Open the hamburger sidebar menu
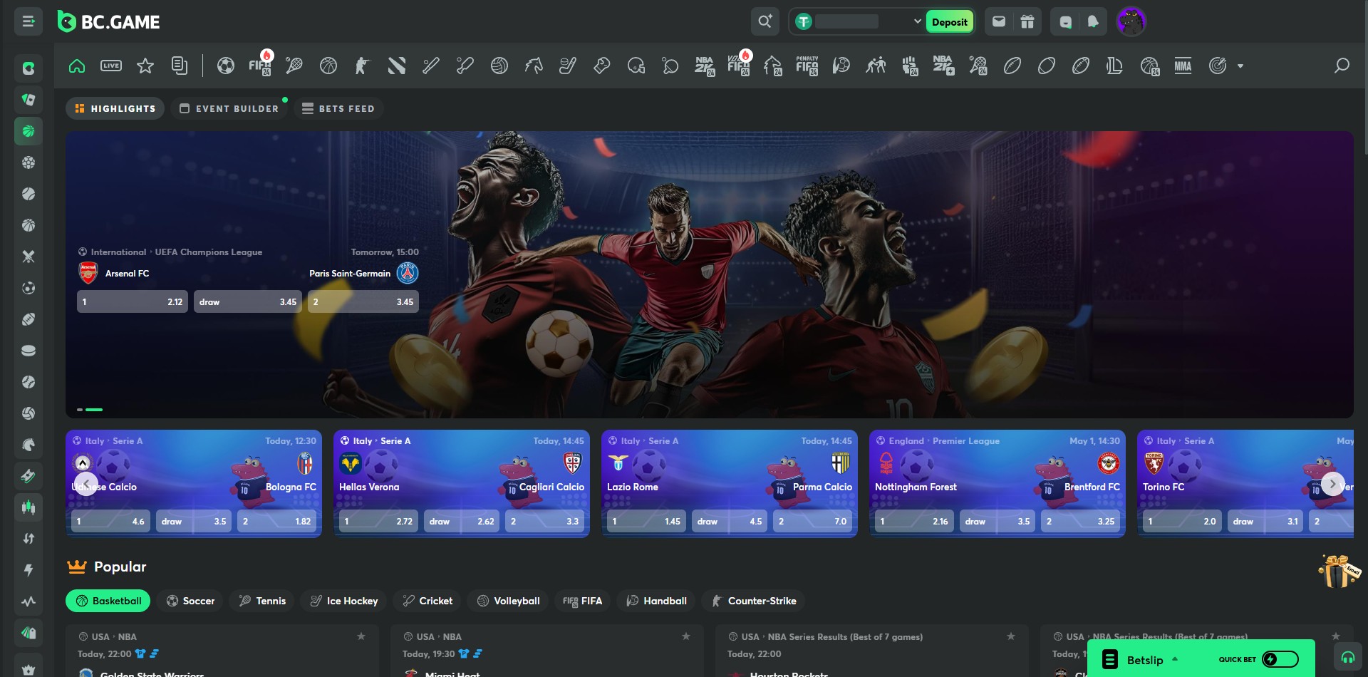1368x677 pixels. [28, 21]
